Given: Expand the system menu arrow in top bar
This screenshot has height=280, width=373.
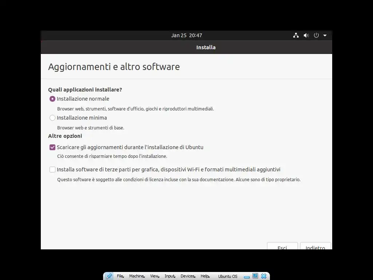Looking at the screenshot, I should point(325,35).
